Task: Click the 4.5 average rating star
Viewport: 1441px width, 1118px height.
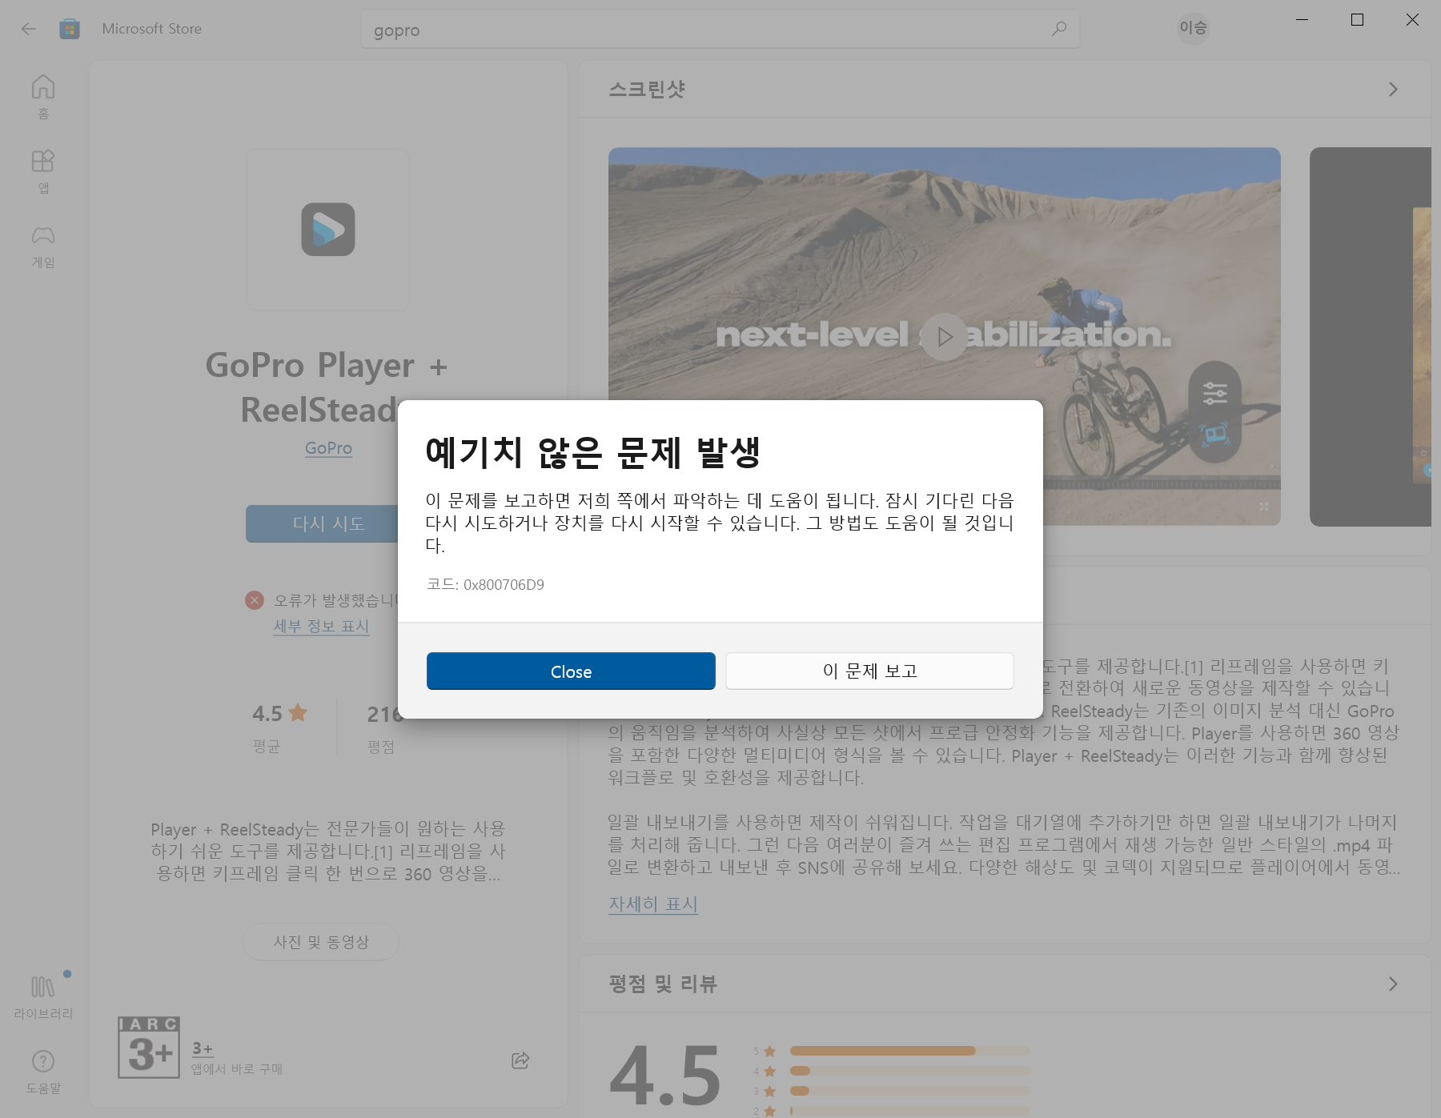Action: (x=298, y=712)
